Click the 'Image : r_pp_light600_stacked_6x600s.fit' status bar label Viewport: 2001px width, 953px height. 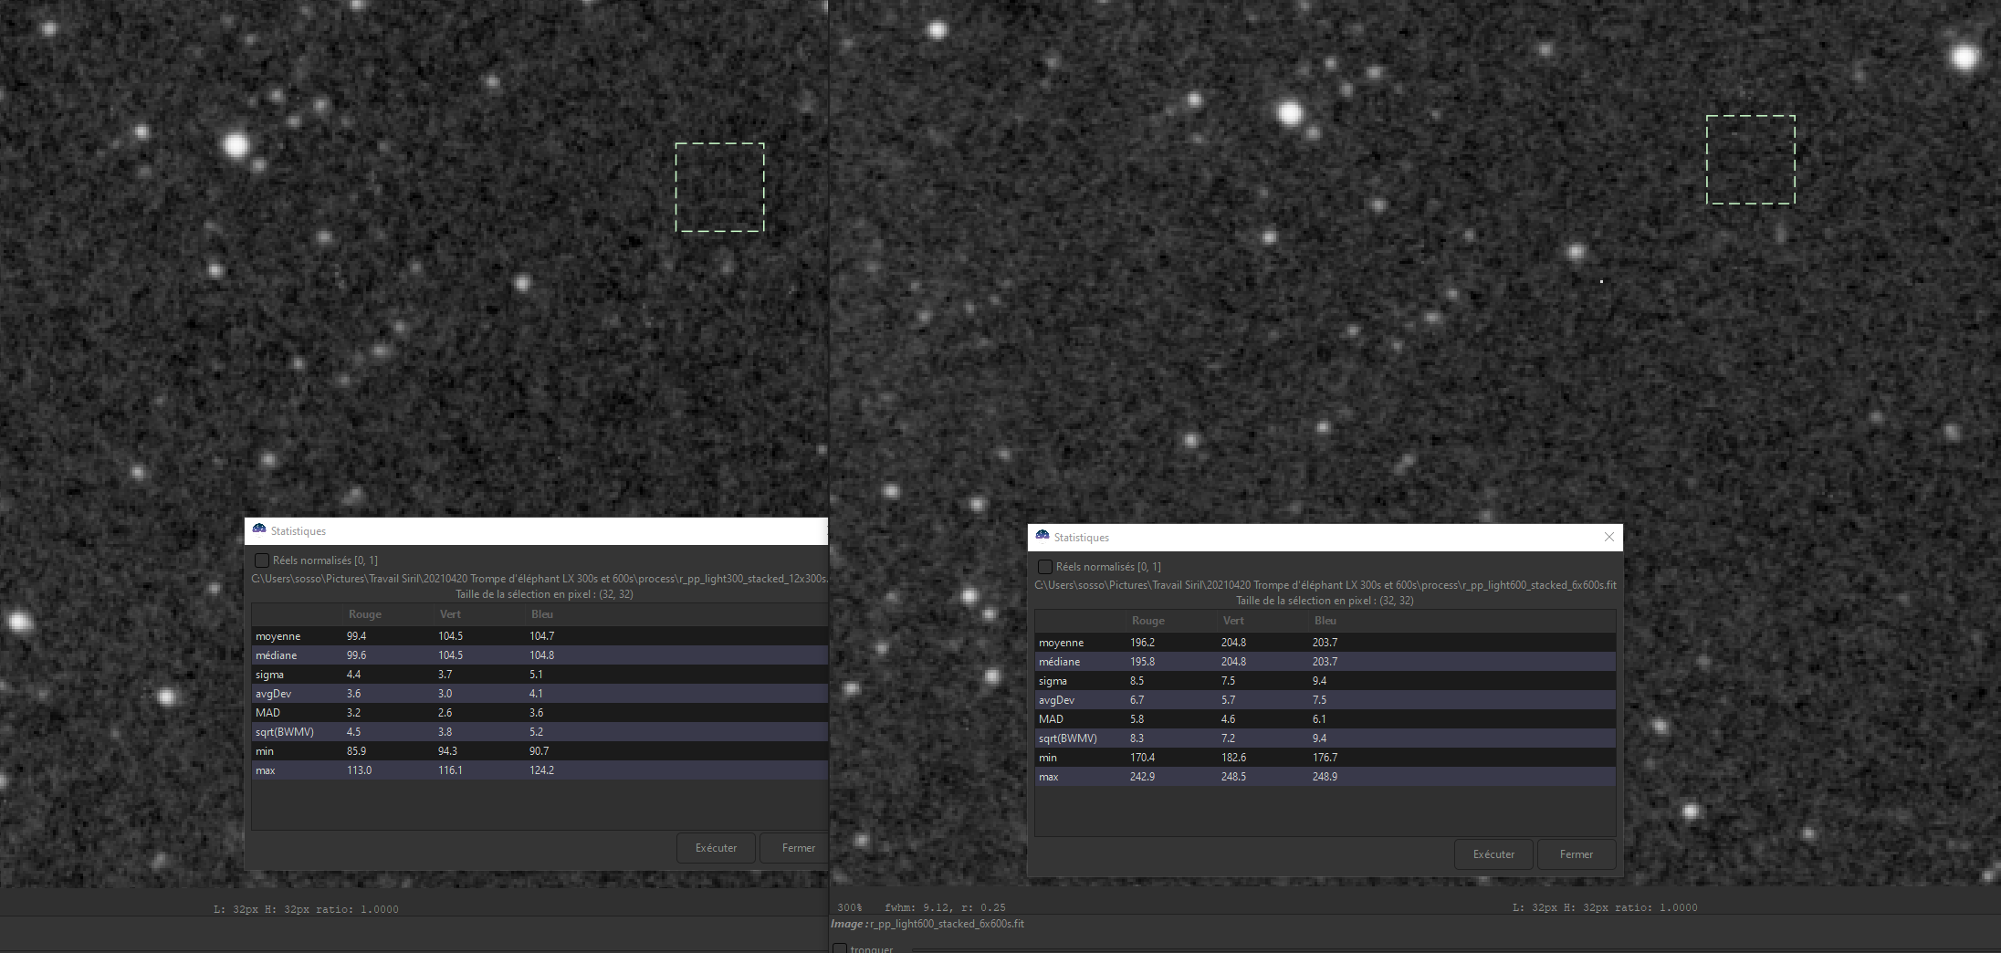coord(927,924)
